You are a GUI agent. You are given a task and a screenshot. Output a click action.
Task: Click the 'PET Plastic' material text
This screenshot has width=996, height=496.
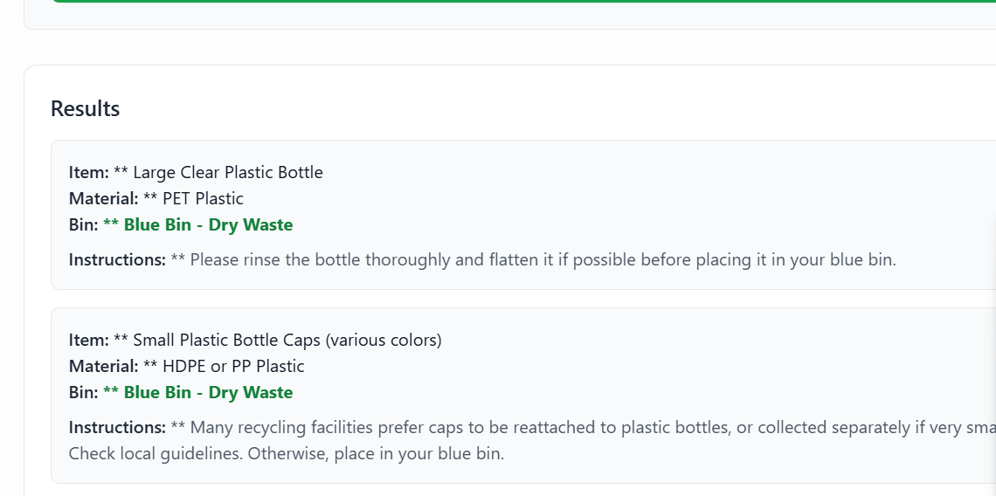click(x=203, y=198)
